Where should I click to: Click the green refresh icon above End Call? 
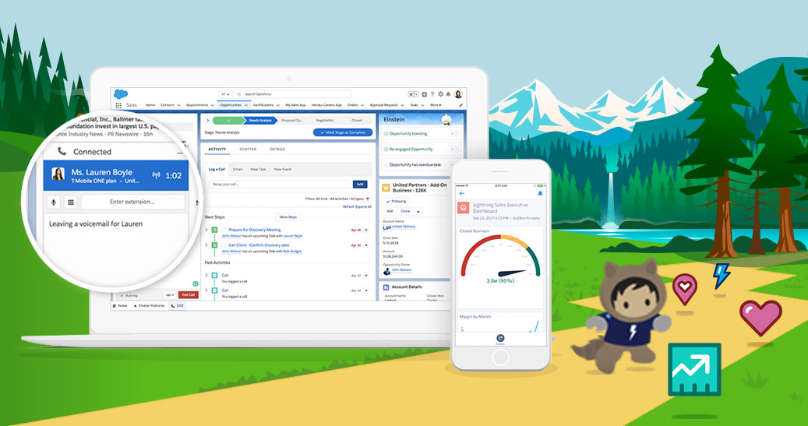(x=196, y=283)
